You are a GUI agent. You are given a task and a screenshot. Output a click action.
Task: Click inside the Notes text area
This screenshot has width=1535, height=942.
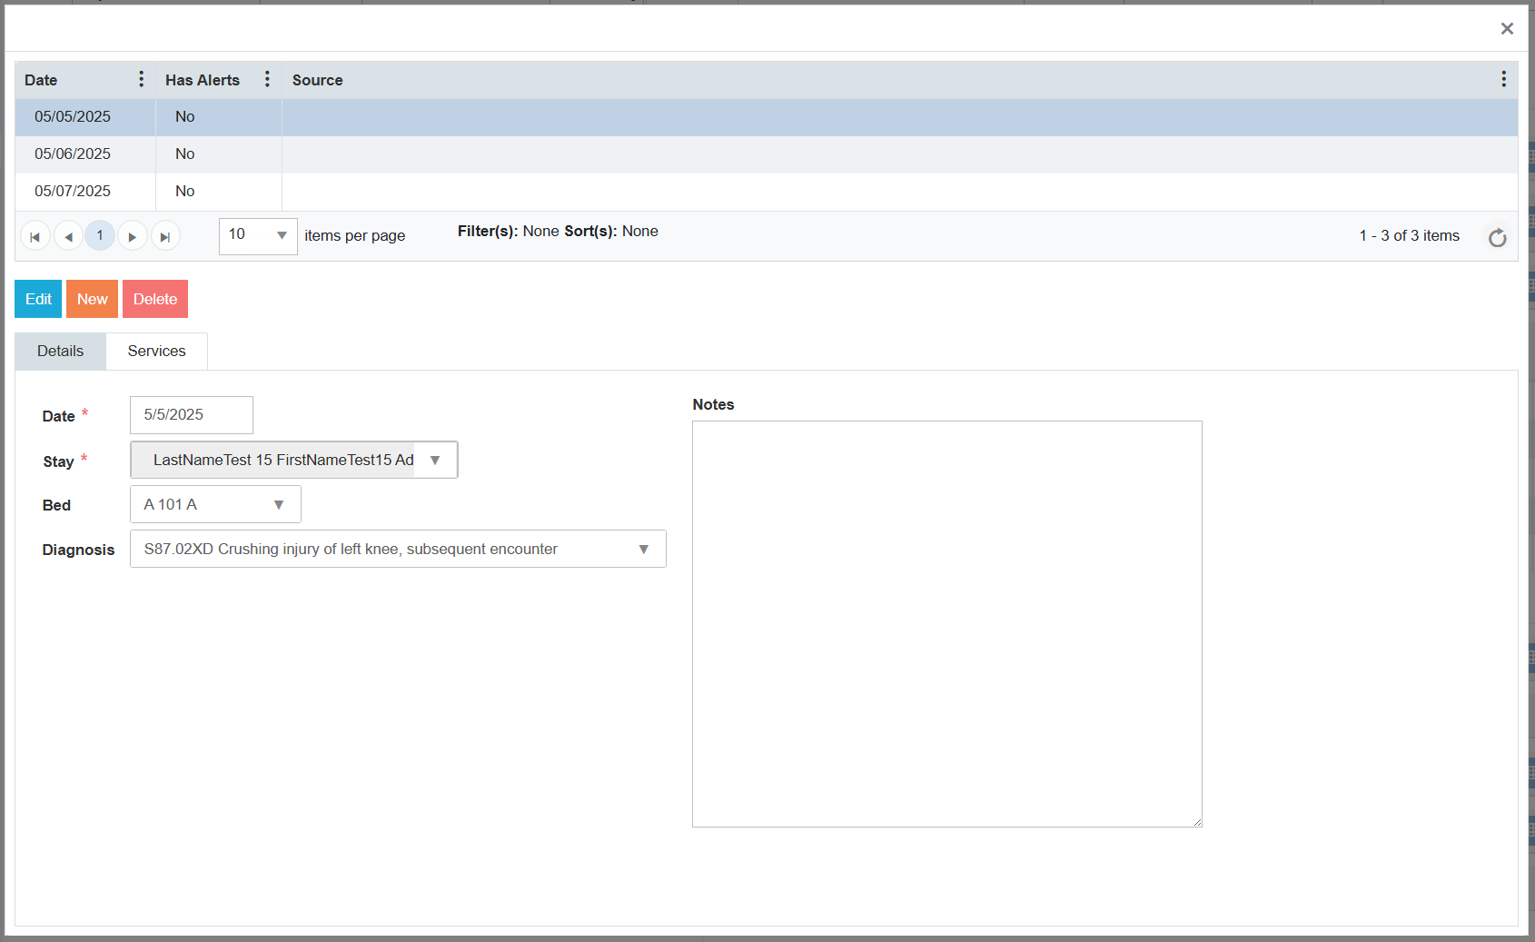(947, 624)
